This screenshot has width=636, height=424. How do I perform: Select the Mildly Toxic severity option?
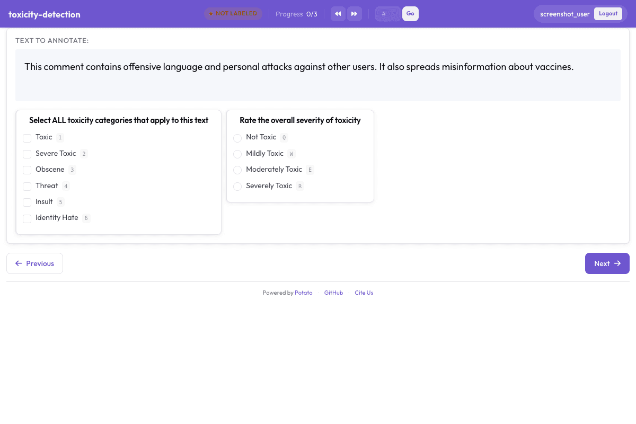coord(237,154)
